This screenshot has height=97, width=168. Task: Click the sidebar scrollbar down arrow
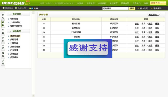point(33,96)
